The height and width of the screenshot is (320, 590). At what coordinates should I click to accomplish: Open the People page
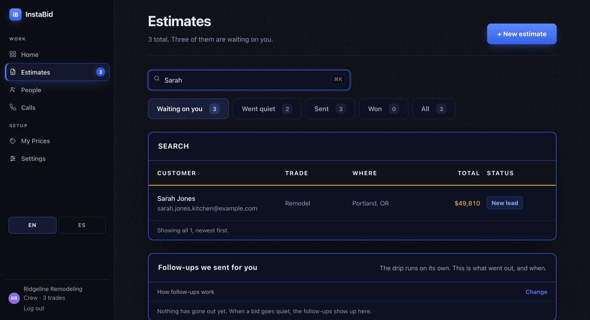[57, 90]
